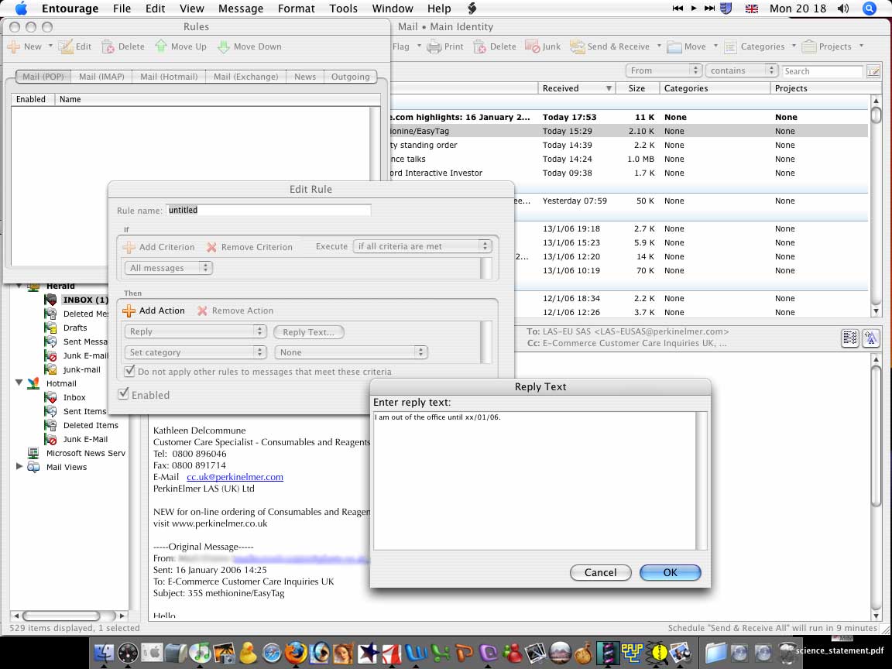Open the Message menu
892x669 pixels.
[x=241, y=9]
